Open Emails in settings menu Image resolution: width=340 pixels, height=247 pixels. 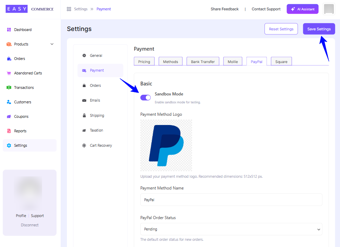point(100,100)
